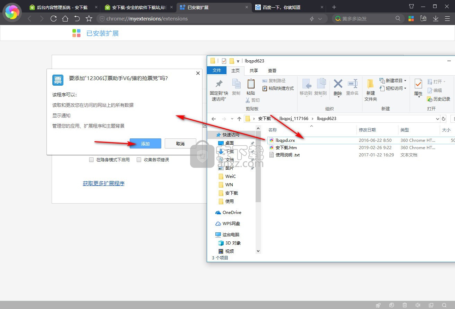Open the 删除 dropdown arrow
The image size is (455, 309).
[x=338, y=97]
